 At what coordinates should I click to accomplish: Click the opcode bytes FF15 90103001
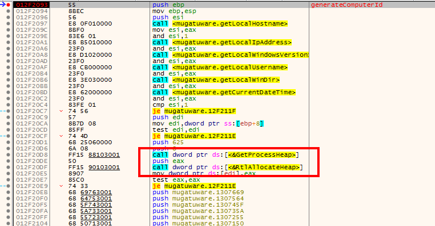pos(94,168)
